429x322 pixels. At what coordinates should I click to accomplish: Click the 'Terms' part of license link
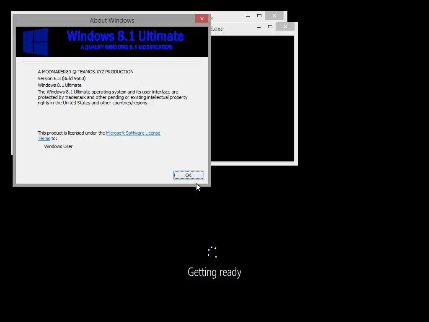(x=44, y=138)
